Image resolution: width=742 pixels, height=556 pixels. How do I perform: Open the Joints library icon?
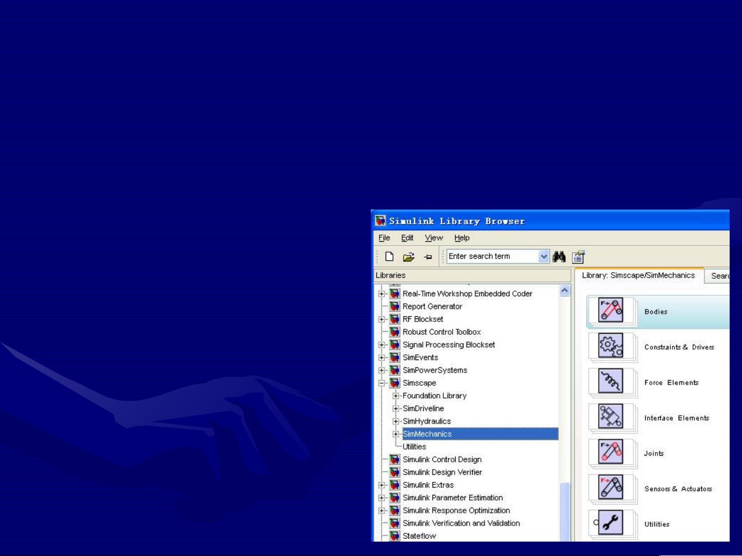pyautogui.click(x=611, y=452)
